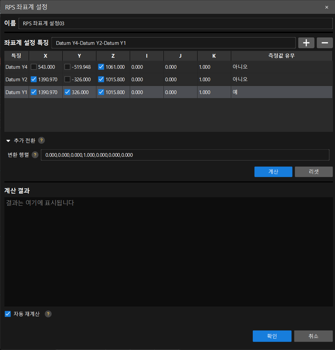Enable Y checkbox for Datum Y2
Screen dimensions: 335x350
(x=67, y=79)
